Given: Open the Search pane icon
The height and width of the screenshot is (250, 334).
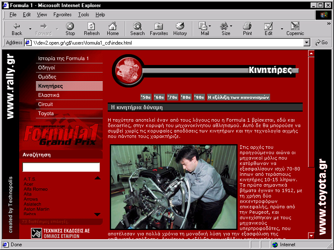Looking at the screenshot, I should (x=137, y=29).
